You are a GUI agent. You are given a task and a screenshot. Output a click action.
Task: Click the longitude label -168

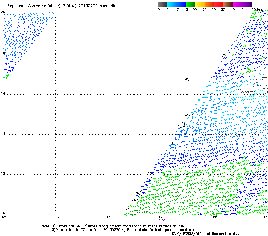[x=213, y=217]
